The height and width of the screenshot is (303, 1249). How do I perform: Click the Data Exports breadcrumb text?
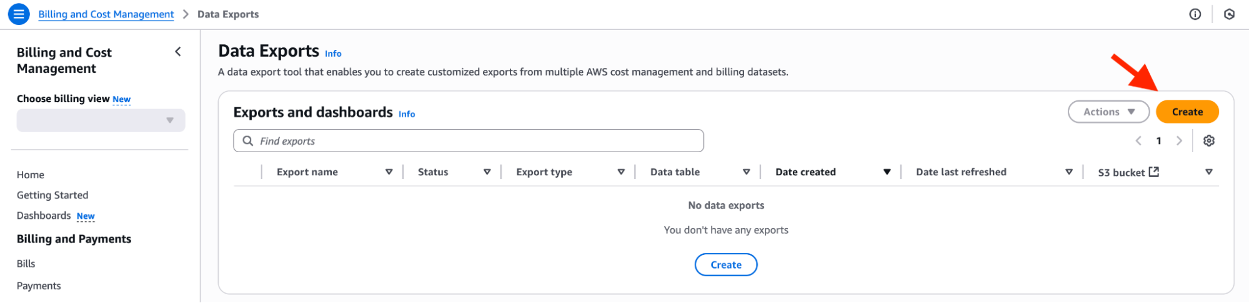(x=228, y=14)
